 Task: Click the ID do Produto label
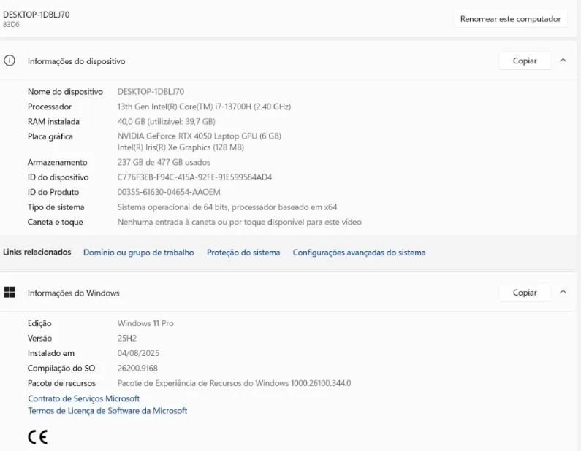[x=53, y=192]
